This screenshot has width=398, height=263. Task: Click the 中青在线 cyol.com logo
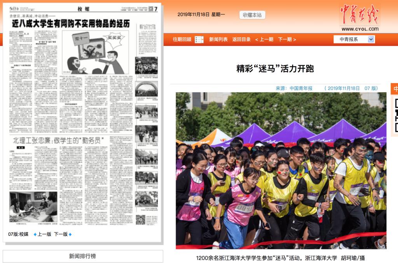pyautogui.click(x=360, y=17)
